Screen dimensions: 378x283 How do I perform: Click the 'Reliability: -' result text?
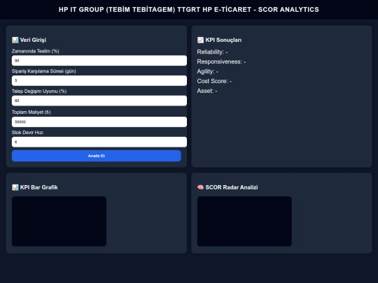[212, 52]
